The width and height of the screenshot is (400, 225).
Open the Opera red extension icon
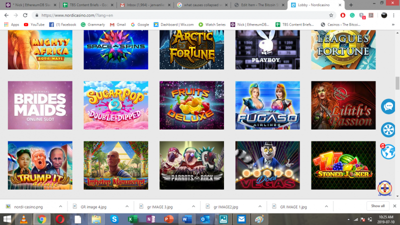343,15
